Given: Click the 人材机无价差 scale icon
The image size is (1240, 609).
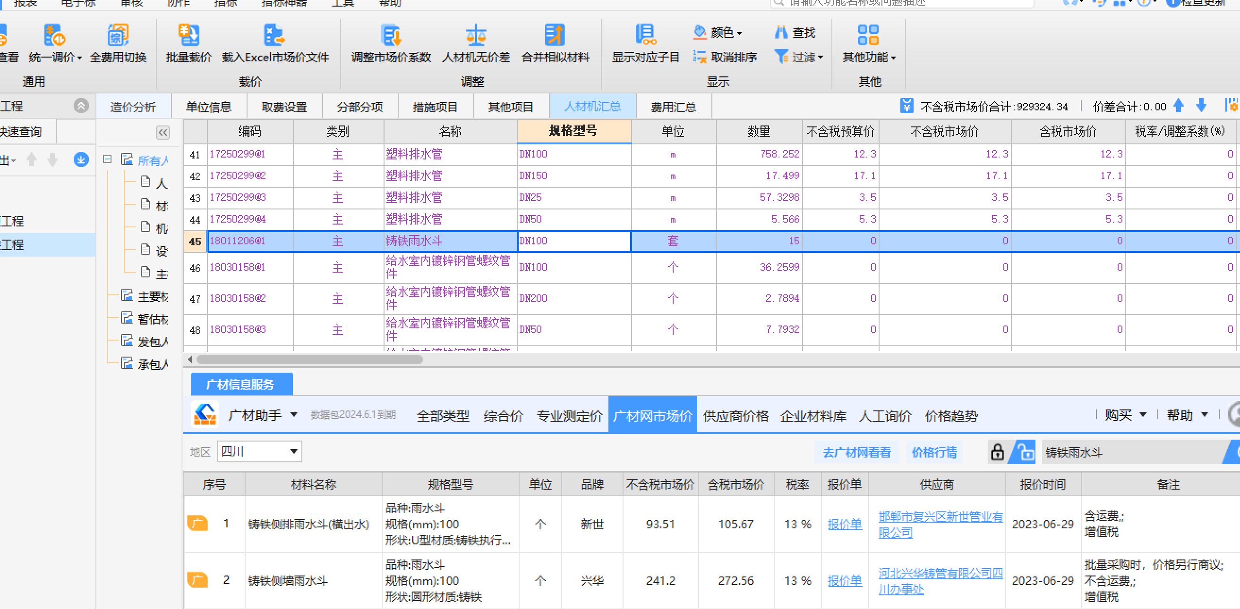Looking at the screenshot, I should click(476, 35).
